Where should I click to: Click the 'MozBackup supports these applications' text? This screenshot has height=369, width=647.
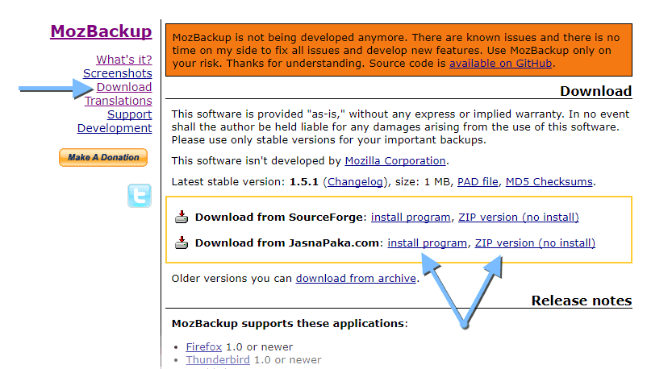[x=288, y=324]
